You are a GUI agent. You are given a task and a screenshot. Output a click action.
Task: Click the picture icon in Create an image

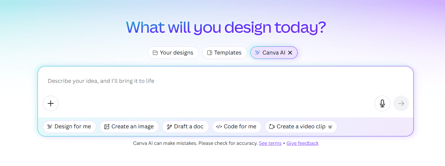[x=107, y=127]
